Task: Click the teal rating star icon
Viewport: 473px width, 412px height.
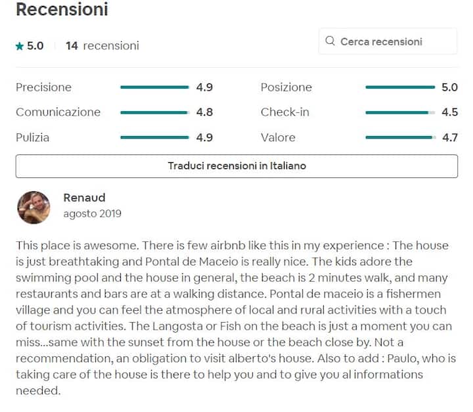Action: pyautogui.click(x=20, y=46)
